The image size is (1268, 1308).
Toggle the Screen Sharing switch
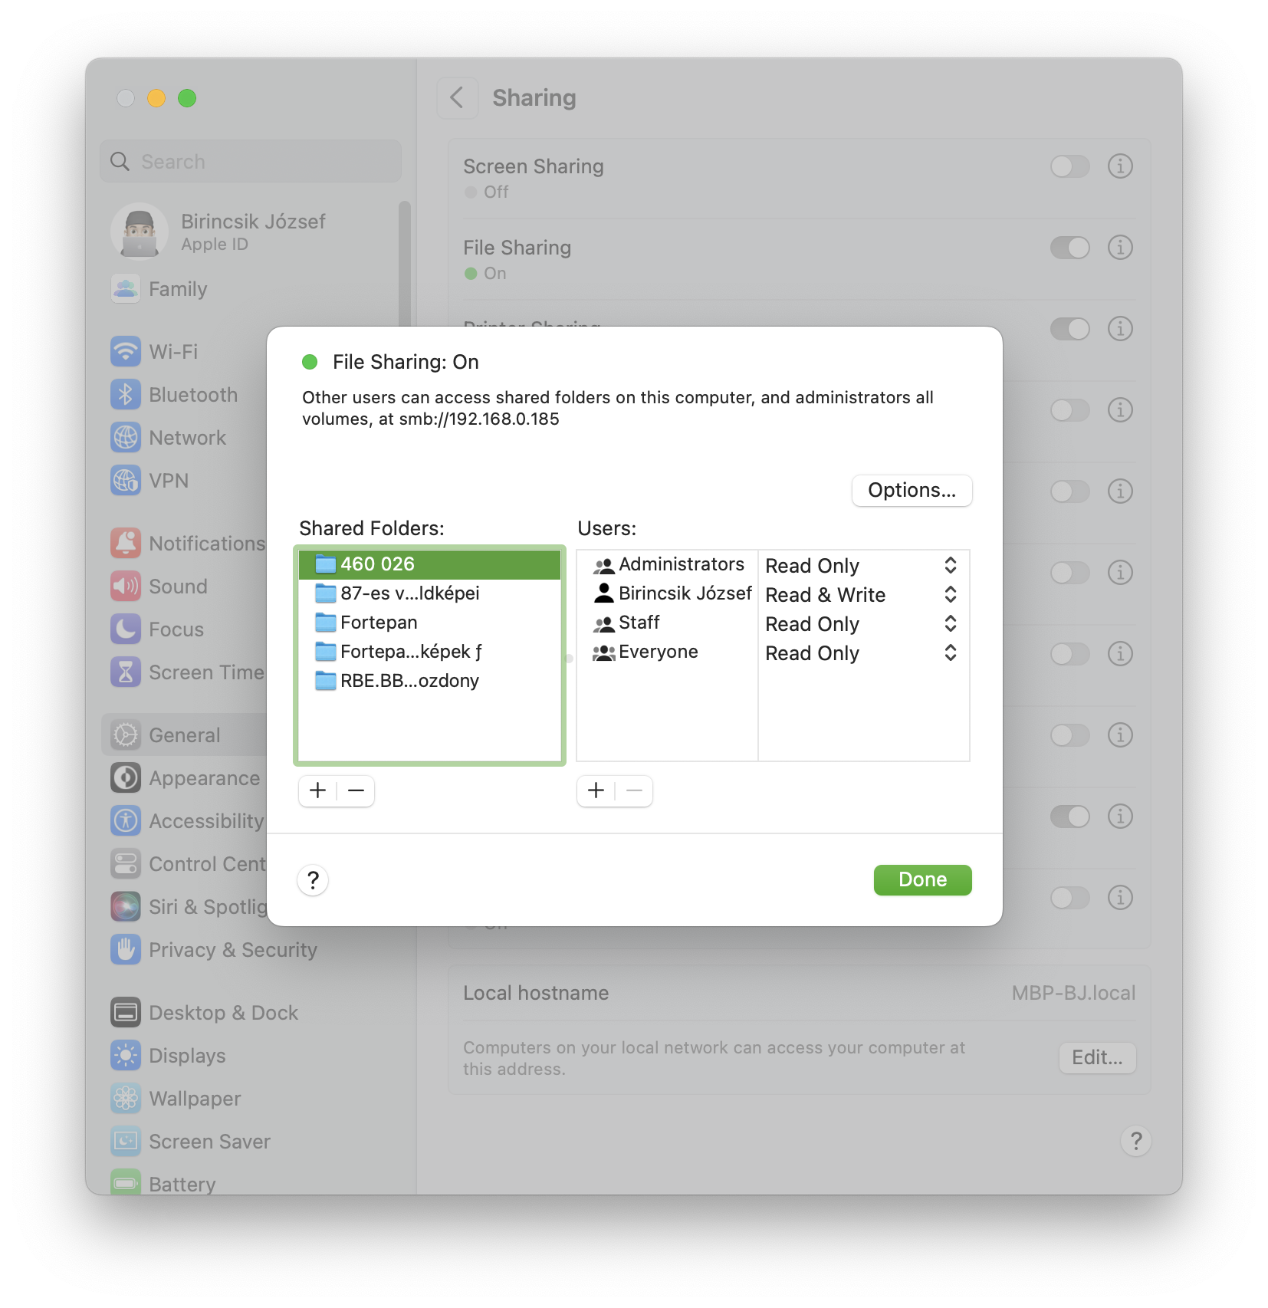[x=1069, y=166]
